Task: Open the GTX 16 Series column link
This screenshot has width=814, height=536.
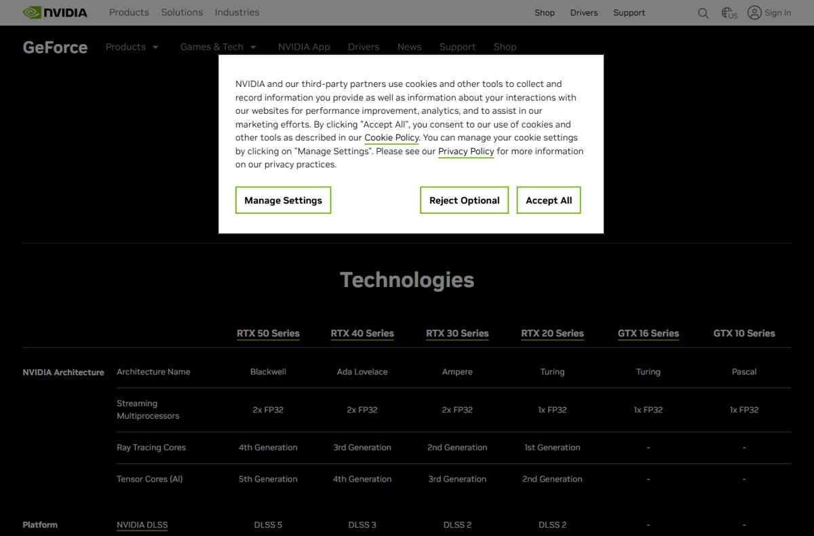Action: pyautogui.click(x=648, y=333)
